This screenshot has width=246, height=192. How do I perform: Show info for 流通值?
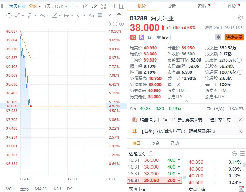(x=240, y=72)
